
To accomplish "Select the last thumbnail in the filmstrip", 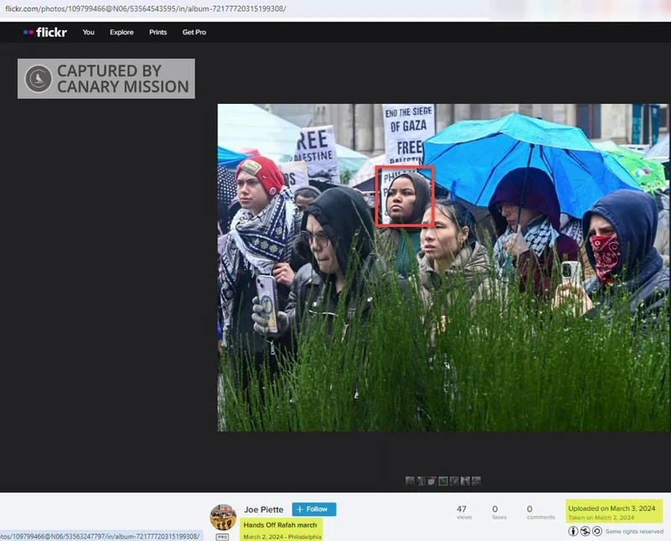I will click(476, 481).
